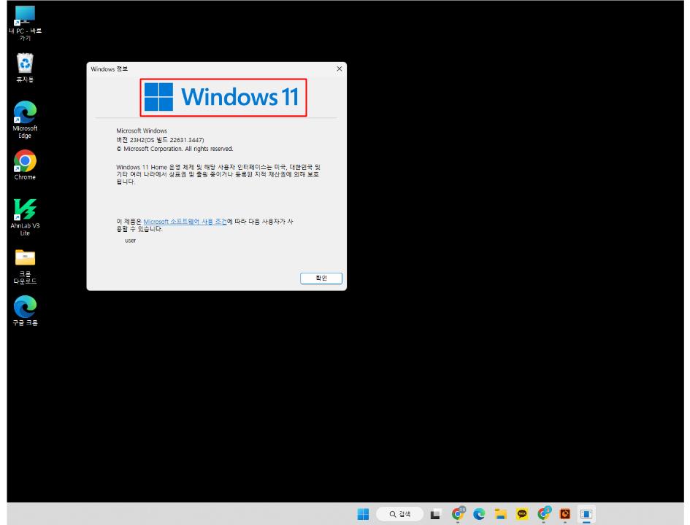Click the highlighted active app icon on the taskbar

point(586,515)
